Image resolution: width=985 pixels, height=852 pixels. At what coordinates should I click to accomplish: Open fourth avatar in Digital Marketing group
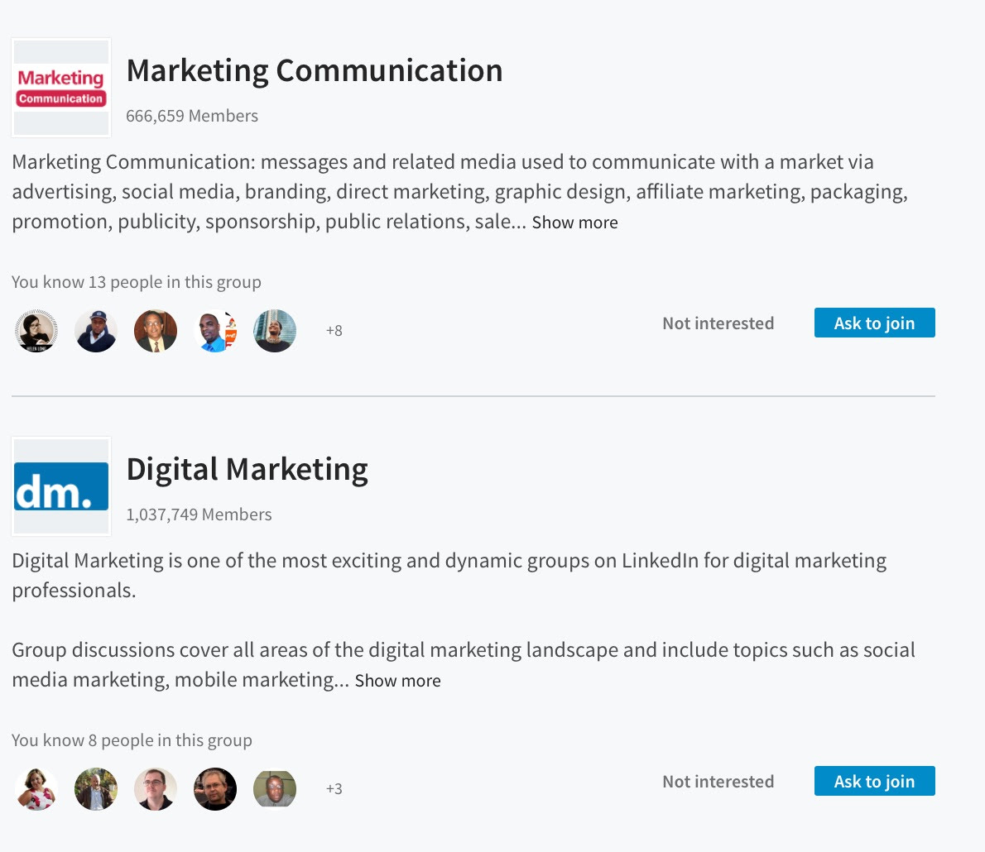click(x=215, y=789)
